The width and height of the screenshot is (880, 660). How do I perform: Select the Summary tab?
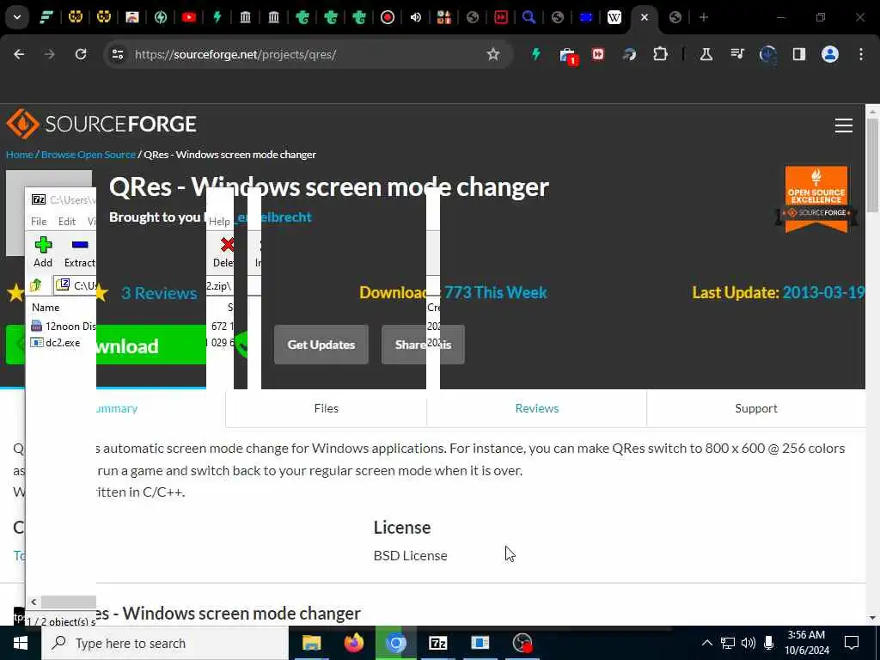pyautogui.click(x=116, y=408)
